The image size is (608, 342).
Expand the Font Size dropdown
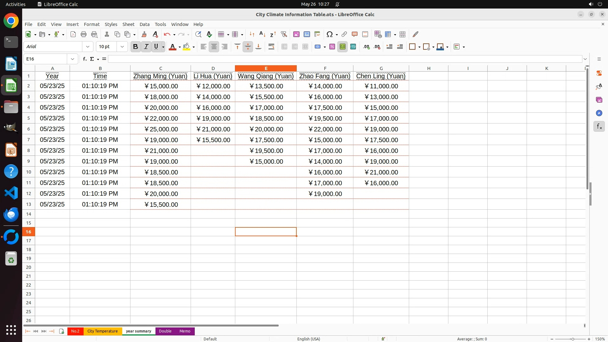(122, 47)
